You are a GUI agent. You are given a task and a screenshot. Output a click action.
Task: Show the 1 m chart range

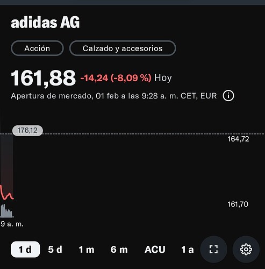point(87,250)
